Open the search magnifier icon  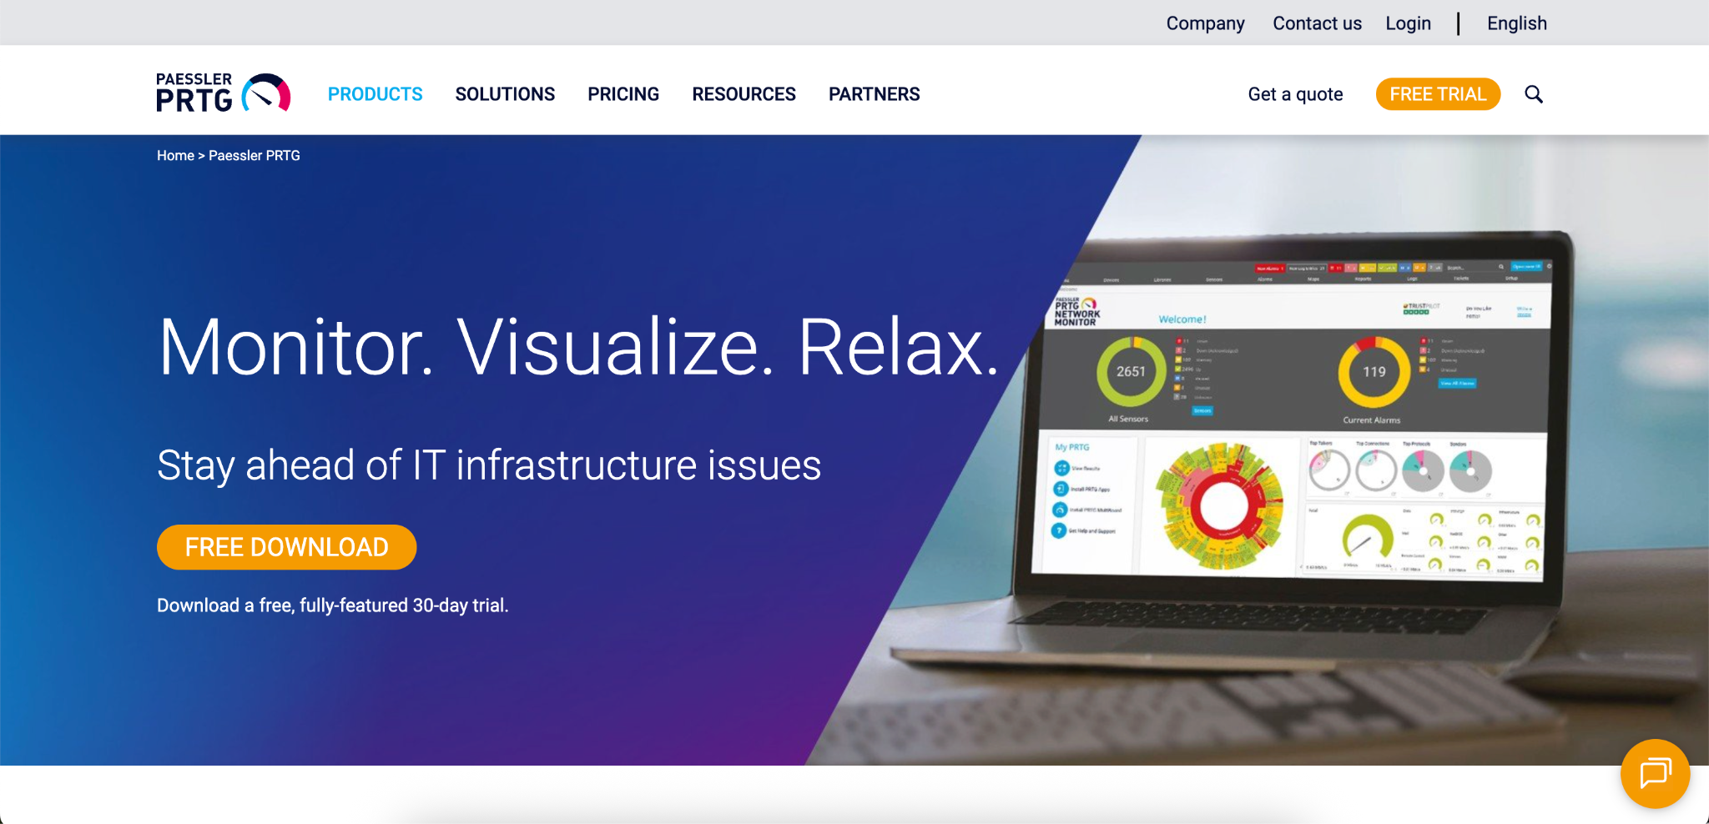pos(1533,94)
